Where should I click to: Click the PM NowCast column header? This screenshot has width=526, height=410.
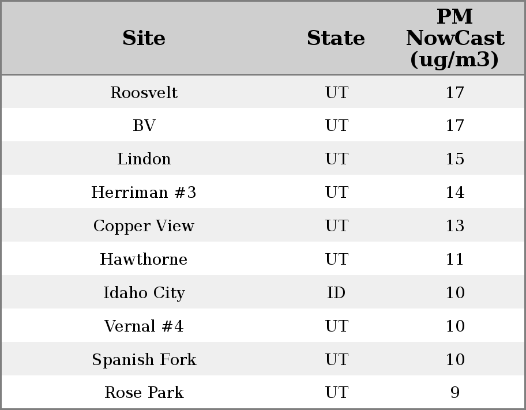pos(454,38)
